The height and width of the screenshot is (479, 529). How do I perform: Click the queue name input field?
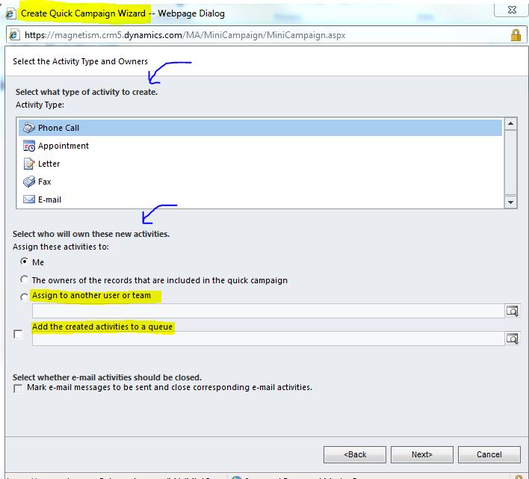point(267,339)
